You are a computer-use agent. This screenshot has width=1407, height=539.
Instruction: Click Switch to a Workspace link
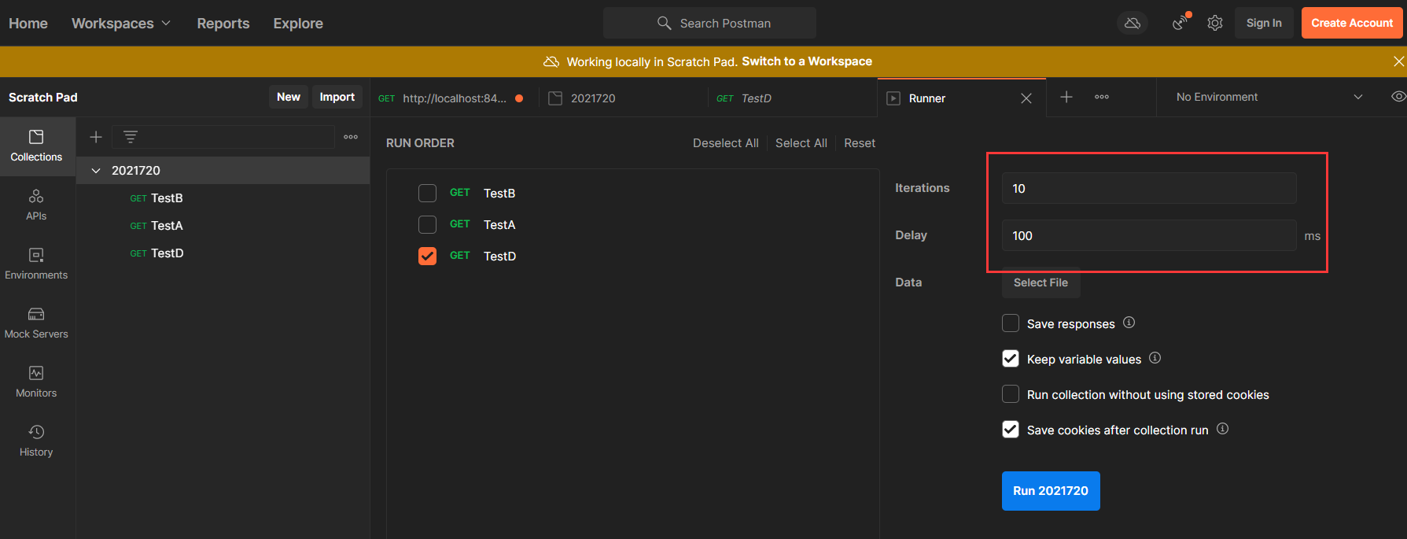pyautogui.click(x=807, y=61)
